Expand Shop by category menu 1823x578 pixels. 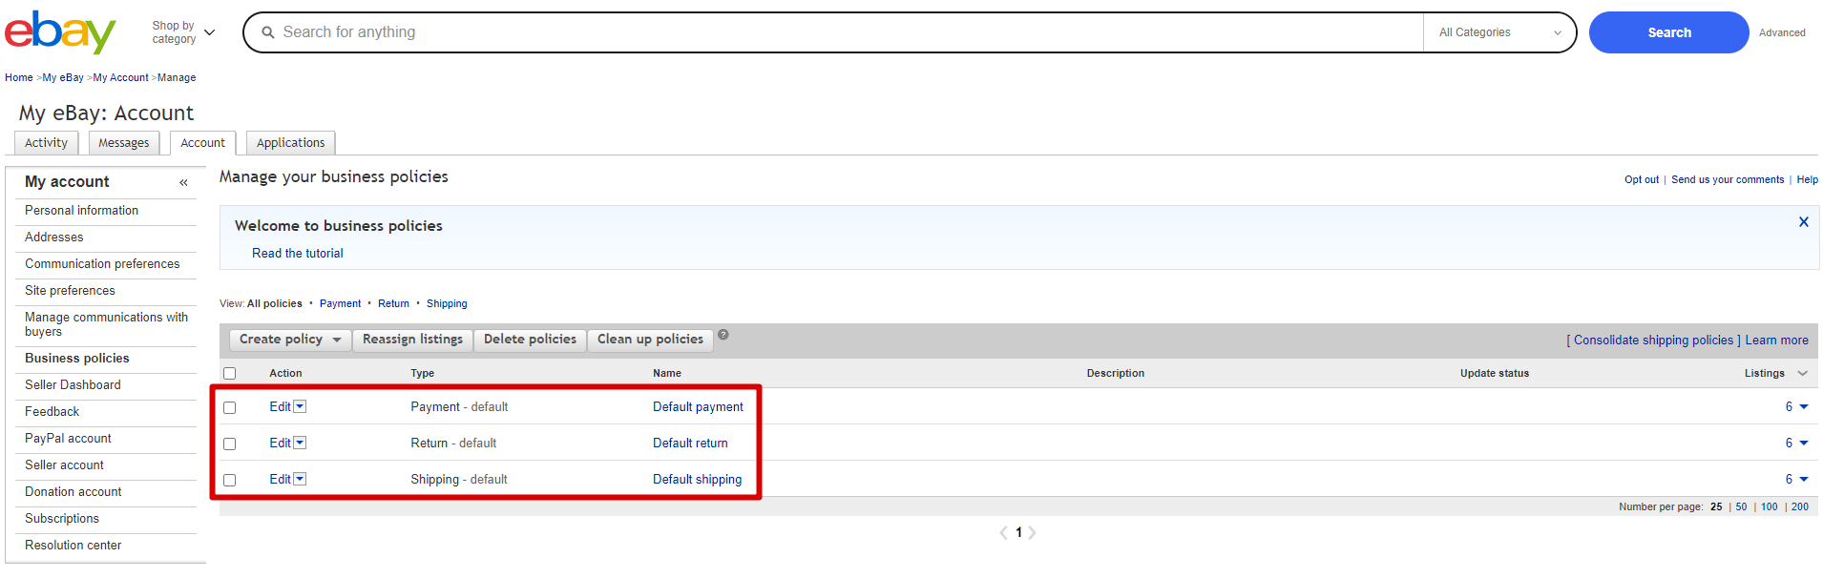click(183, 32)
